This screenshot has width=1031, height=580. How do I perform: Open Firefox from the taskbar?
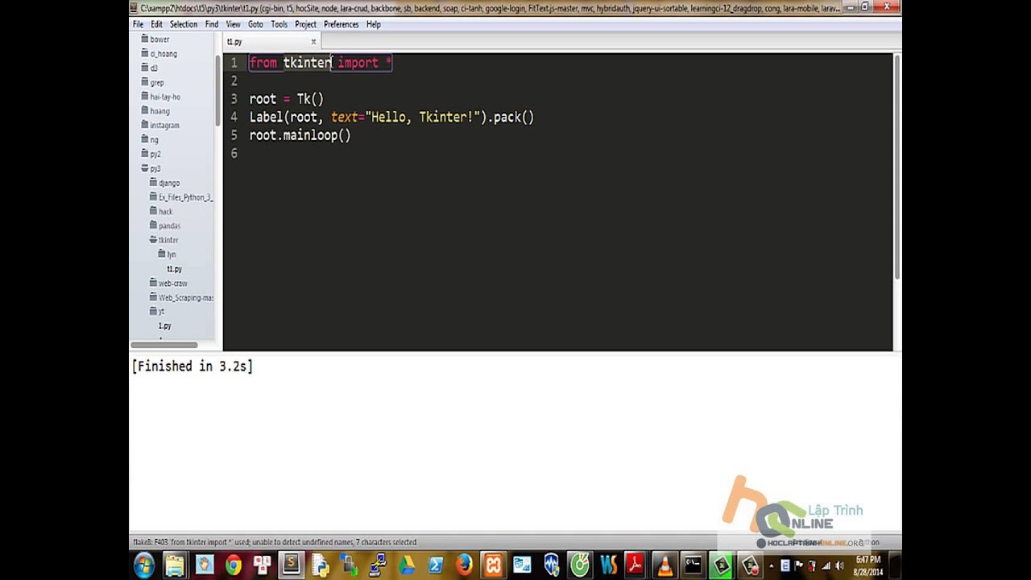[464, 565]
